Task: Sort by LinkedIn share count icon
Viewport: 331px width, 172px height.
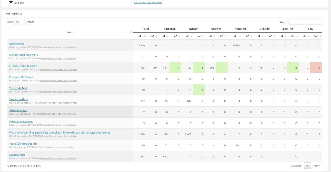Action: 259,36
